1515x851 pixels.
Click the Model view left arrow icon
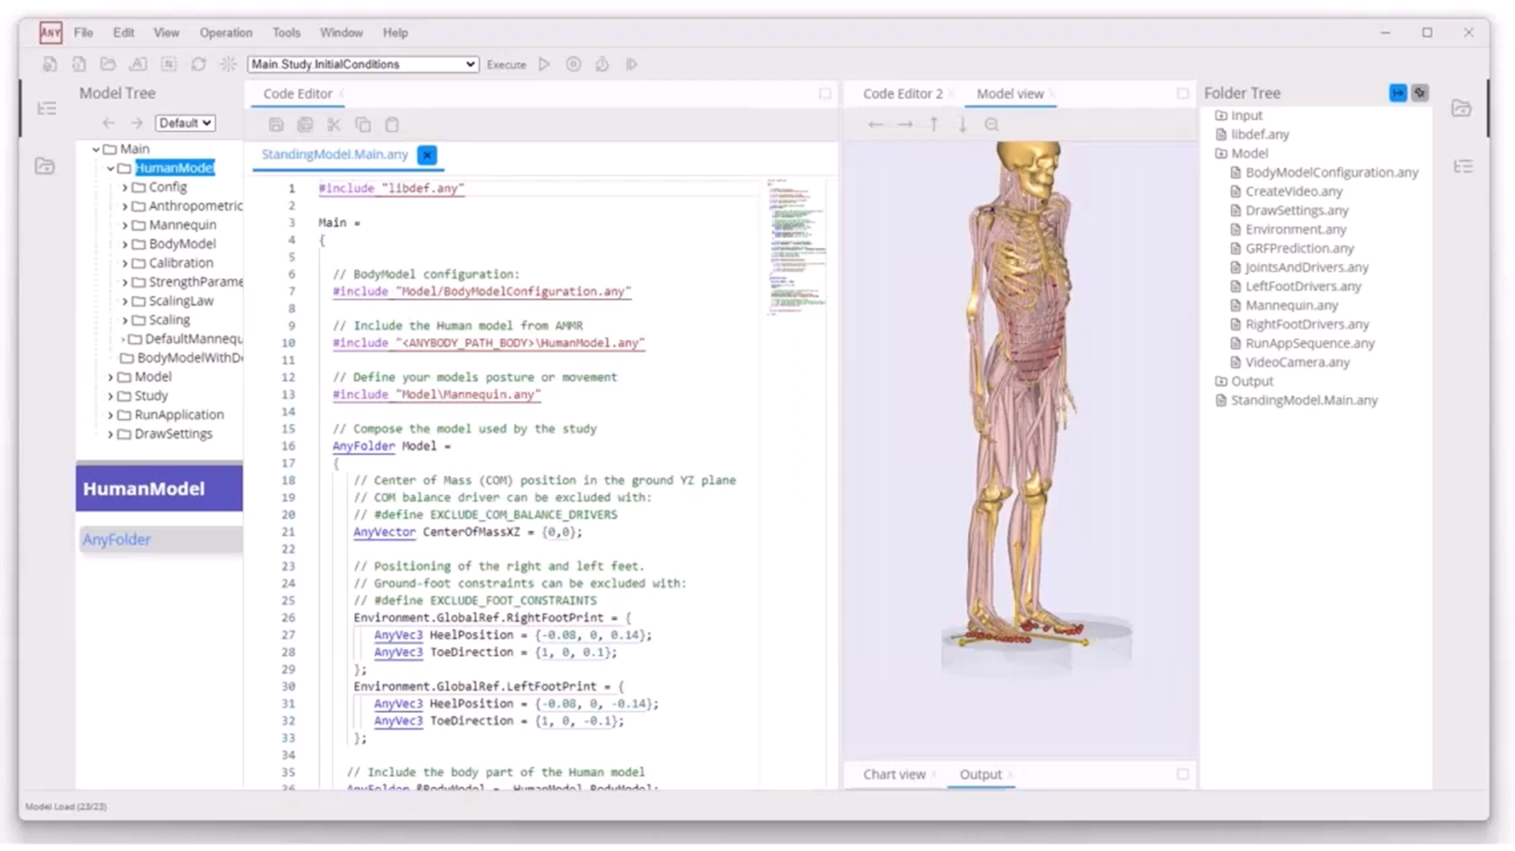(875, 125)
